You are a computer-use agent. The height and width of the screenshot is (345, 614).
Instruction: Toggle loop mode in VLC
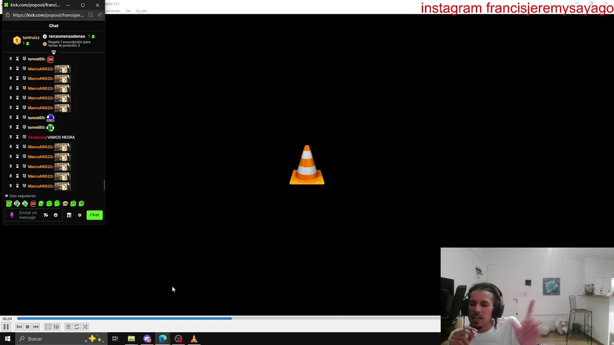pos(76,327)
